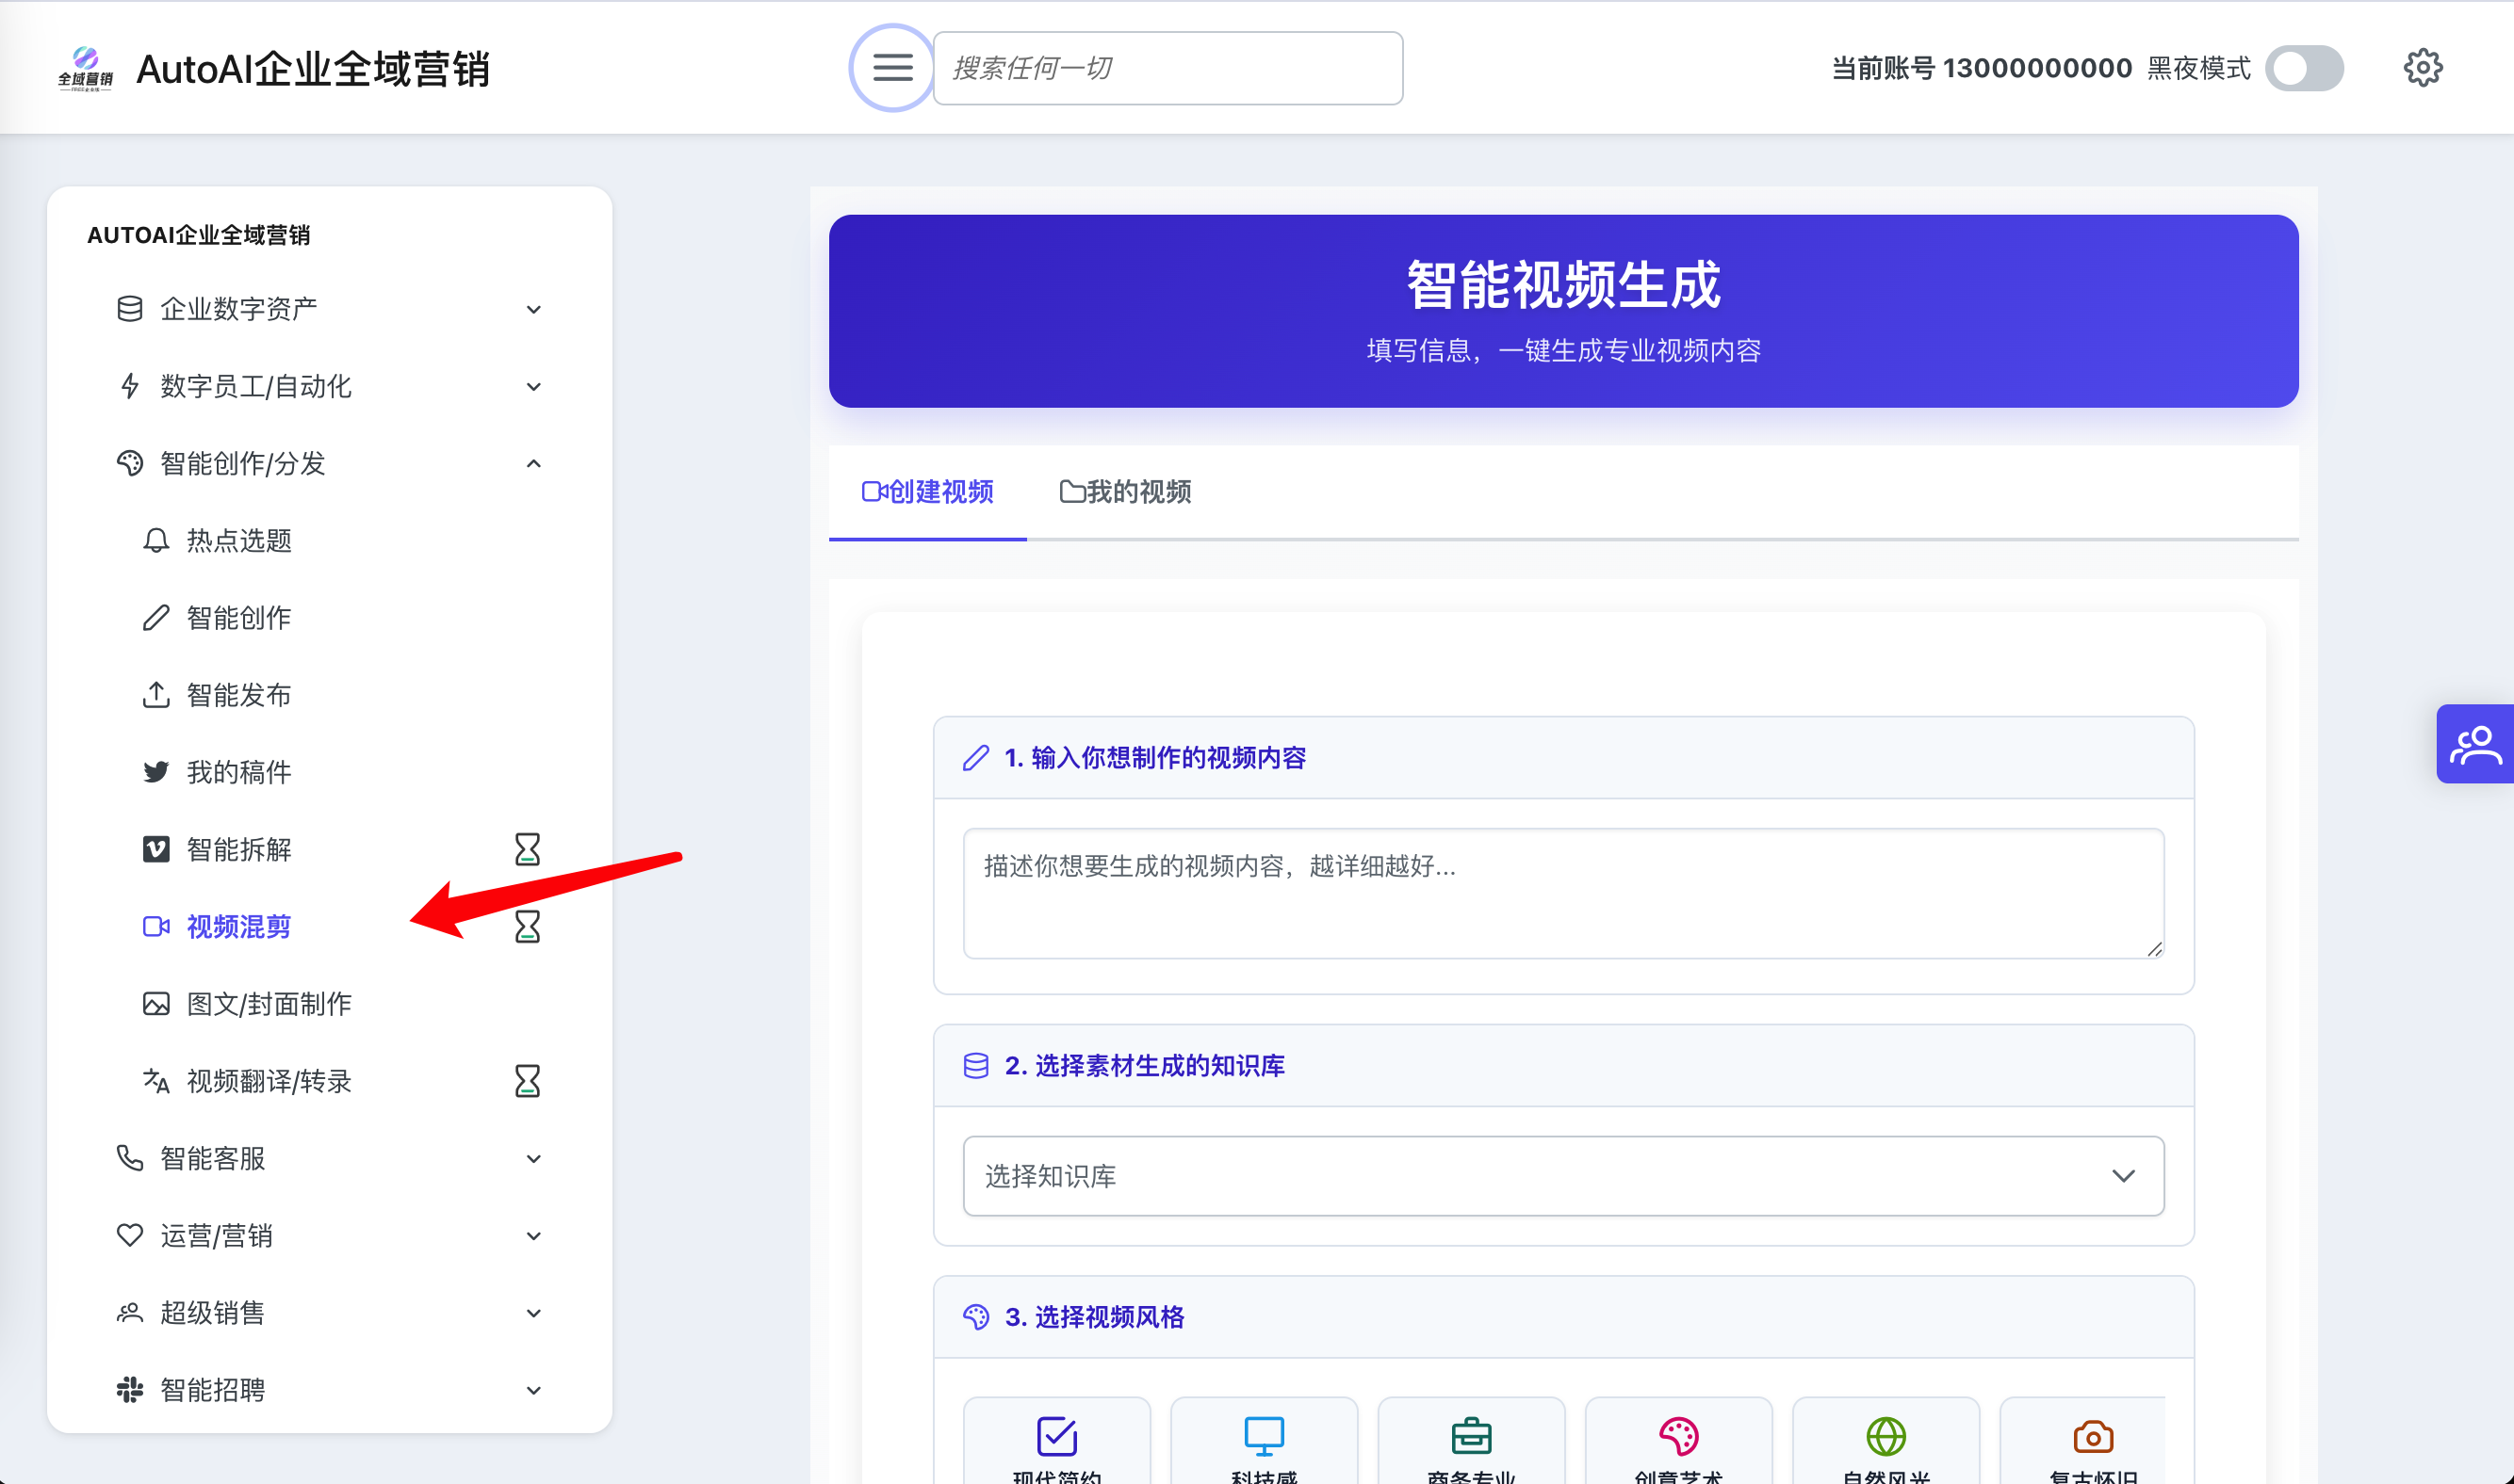Viewport: 2514px width, 1484px height.
Task: Open the floating customer service icon
Action: click(x=2475, y=744)
